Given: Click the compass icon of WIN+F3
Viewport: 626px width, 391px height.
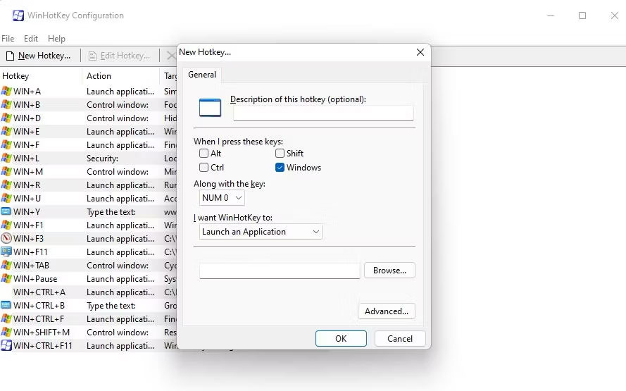Looking at the screenshot, I should 6,238.
